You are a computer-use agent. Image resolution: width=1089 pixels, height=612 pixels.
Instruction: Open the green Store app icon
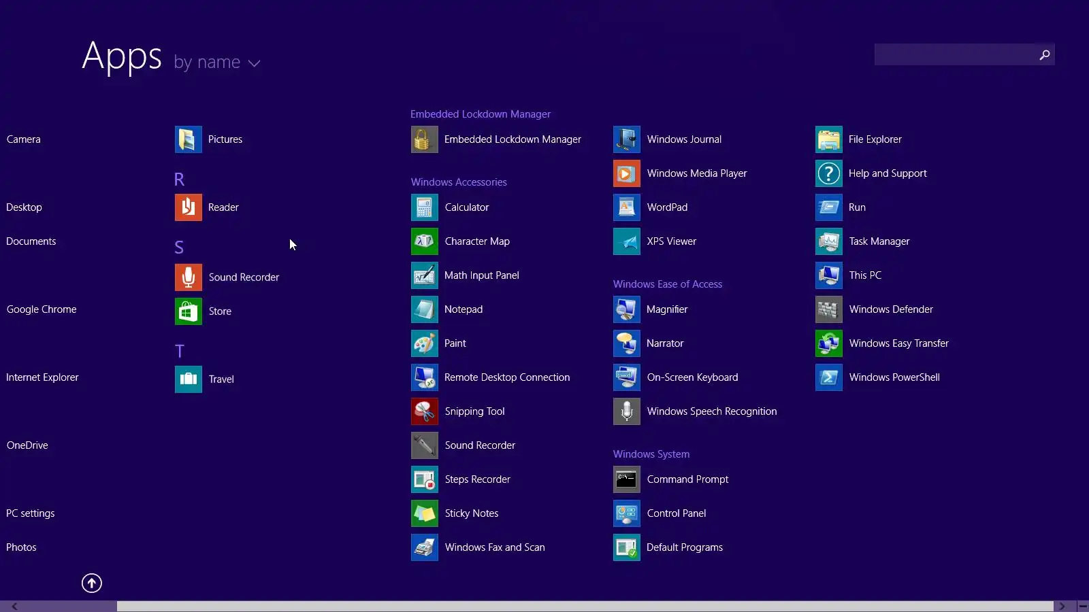tap(189, 311)
